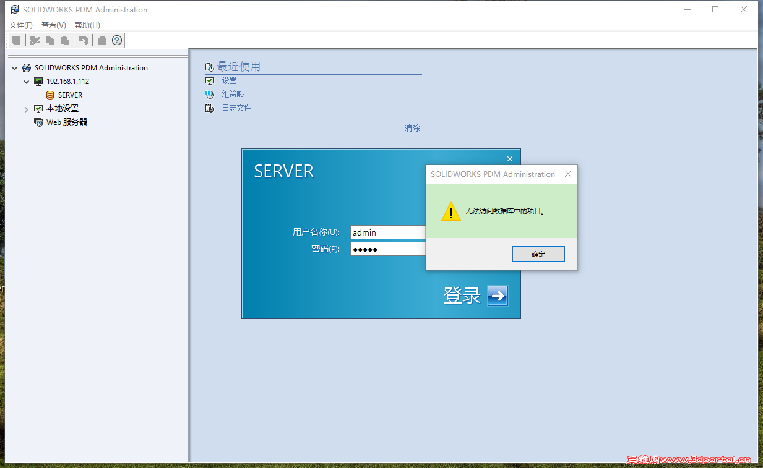Click the greyed-out square save toolbar button
763x468 pixels.
[x=17, y=40]
